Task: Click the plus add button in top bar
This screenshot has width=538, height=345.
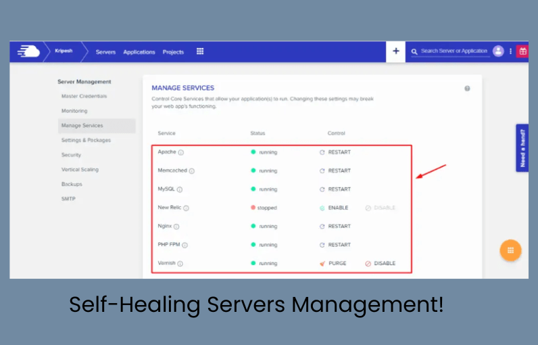Action: 395,51
